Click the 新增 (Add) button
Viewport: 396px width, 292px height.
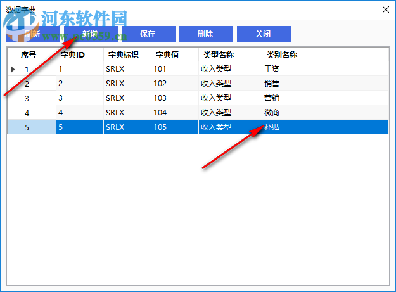click(x=91, y=34)
